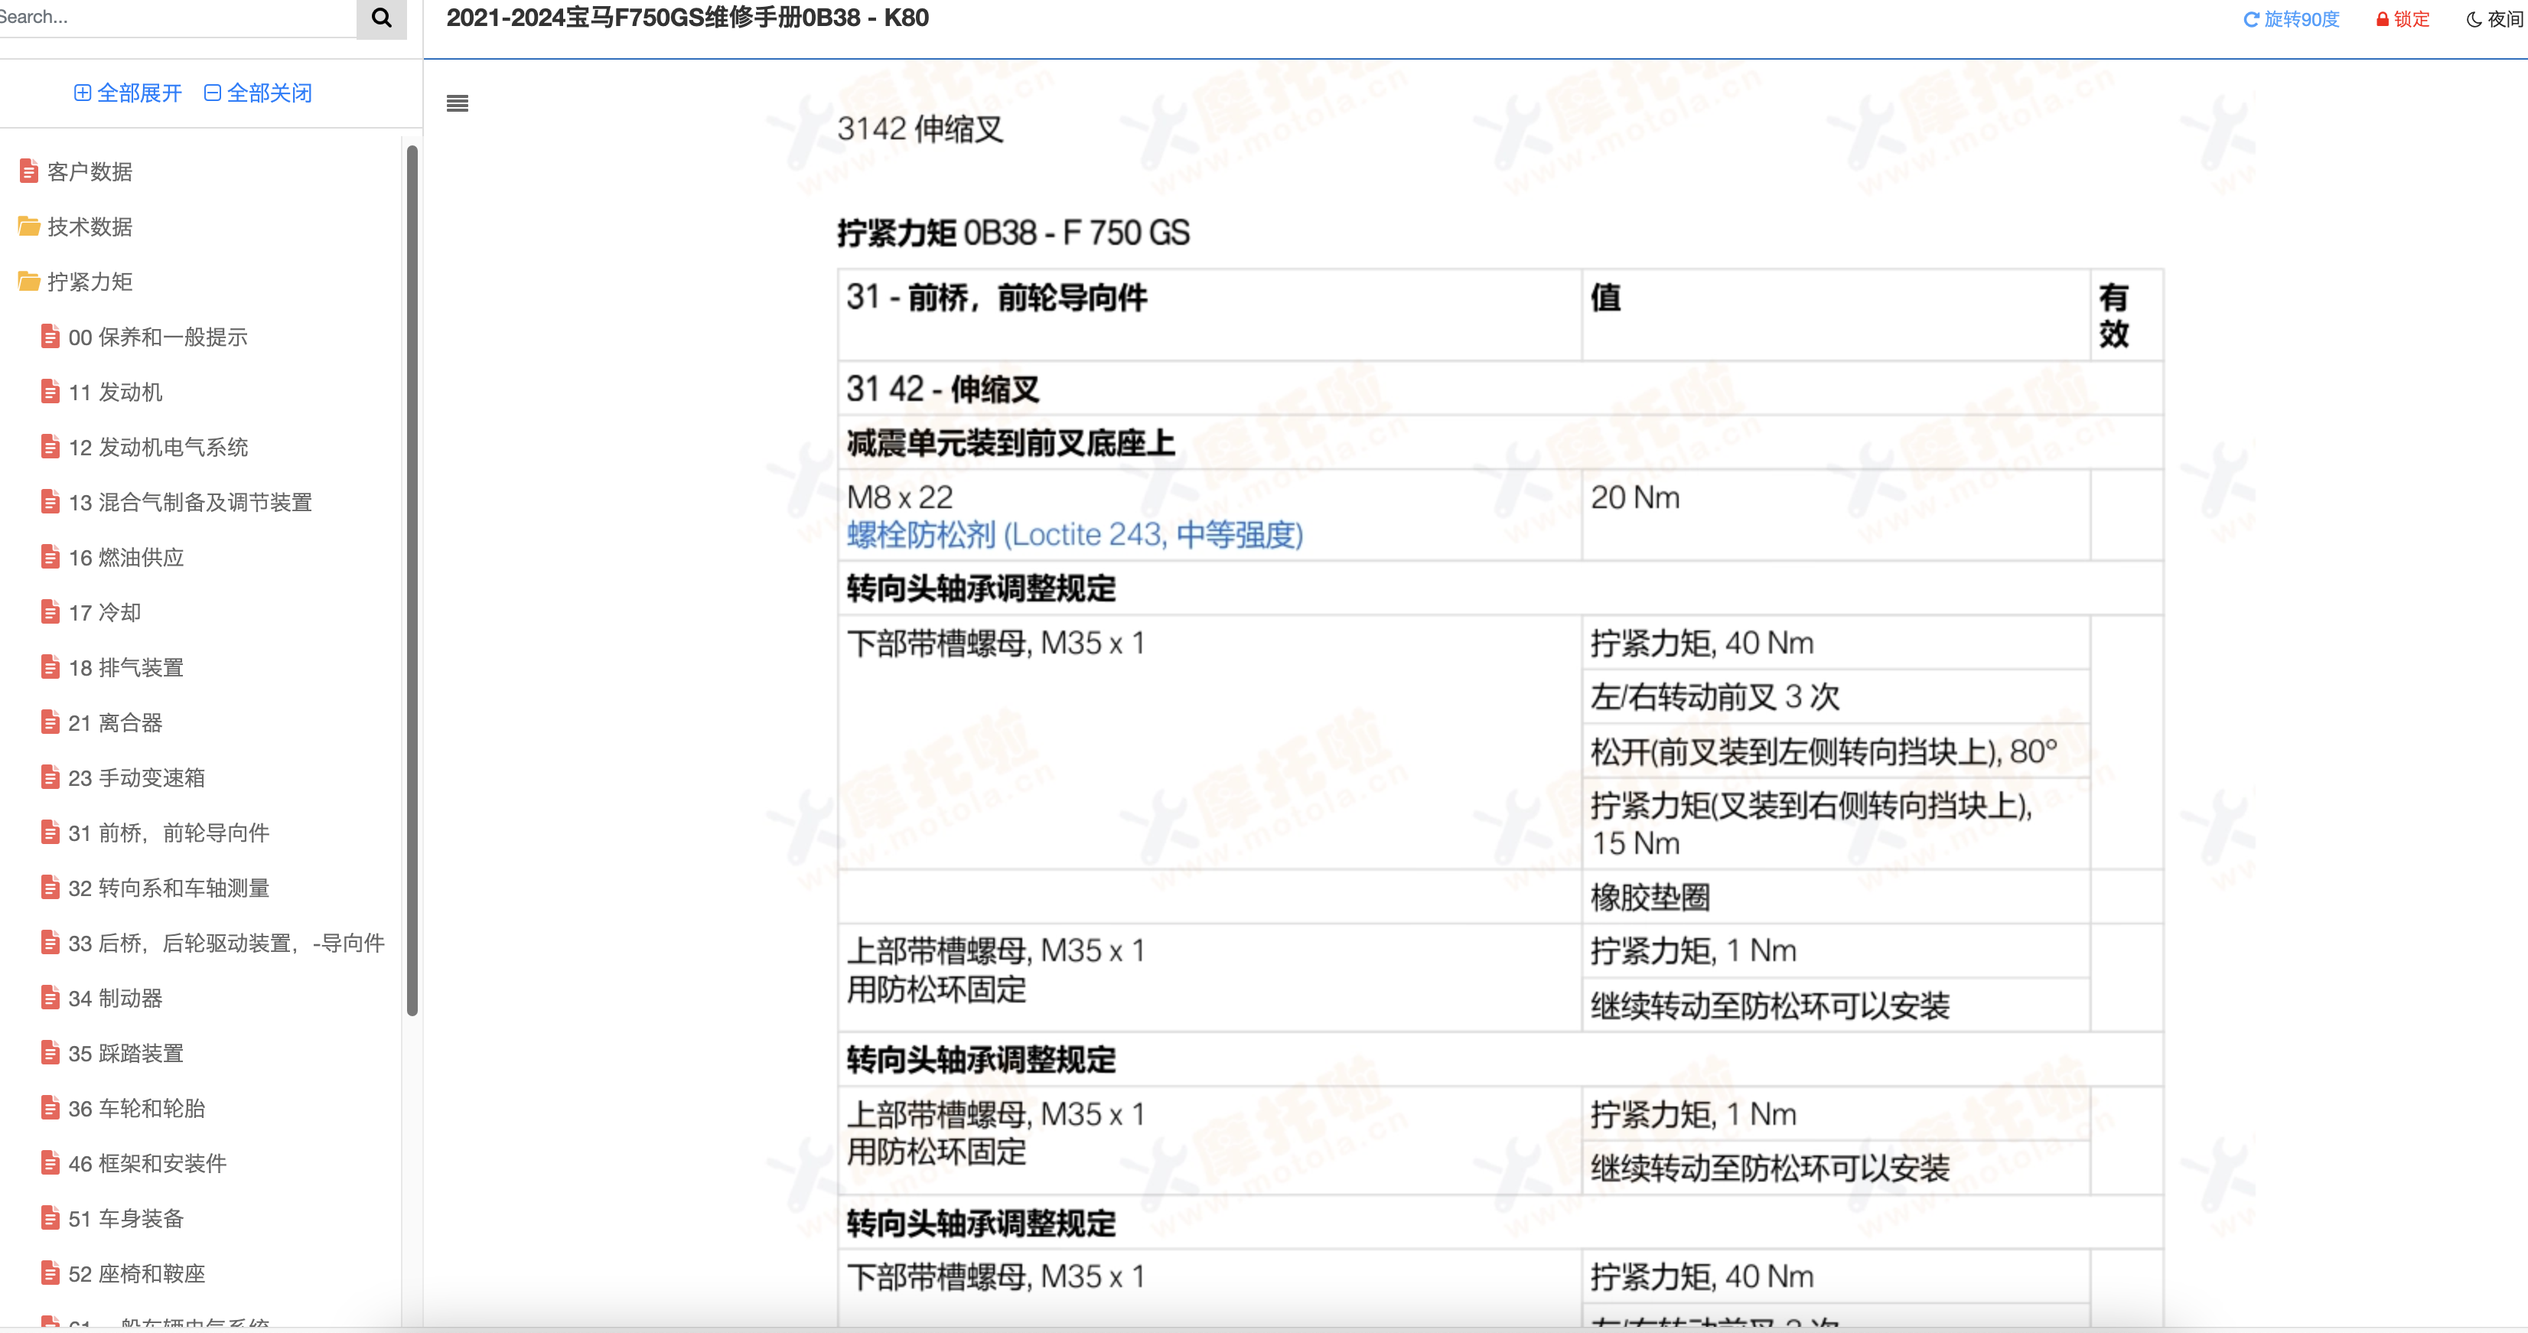Click the file icon beside 32 转向系和车轴测量
The width and height of the screenshot is (2528, 1333).
click(50, 888)
